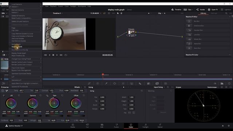The image size is (233, 131).
Task: Open the Clip Color submenu
Action: (x=25, y=30)
